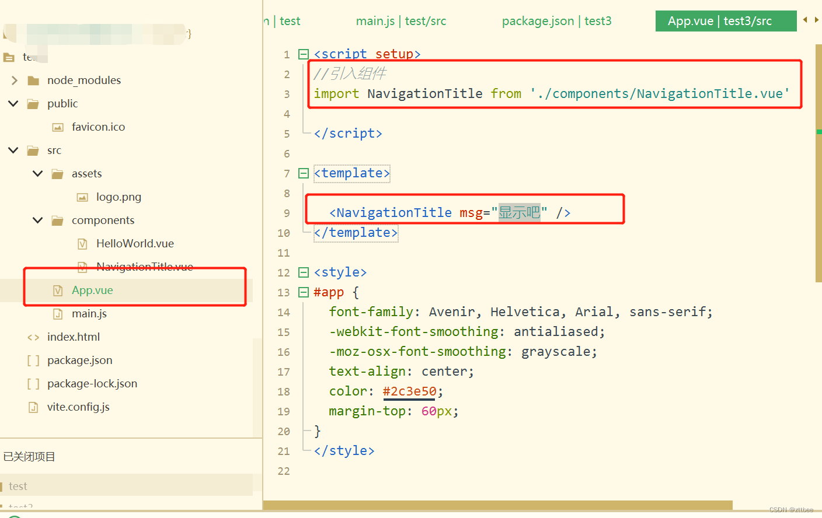The height and width of the screenshot is (518, 822).
Task: Open logo.png in the file tree
Action: tap(119, 197)
